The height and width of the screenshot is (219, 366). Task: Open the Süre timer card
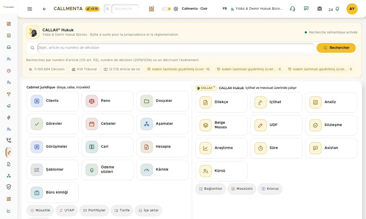tap(276, 148)
